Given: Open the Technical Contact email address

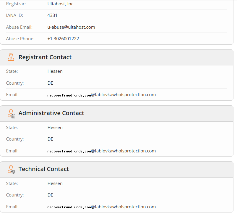Looking at the screenshot, I should 101,207.
